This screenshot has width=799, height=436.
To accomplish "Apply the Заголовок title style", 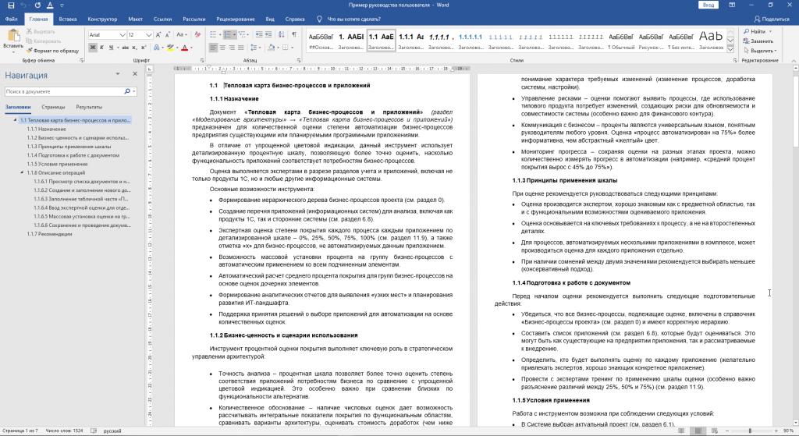I will pyautogui.click(x=710, y=41).
